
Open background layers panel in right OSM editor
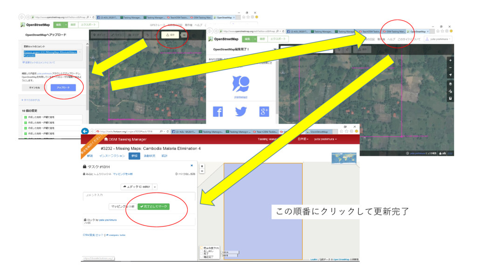pyautogui.click(x=450, y=84)
